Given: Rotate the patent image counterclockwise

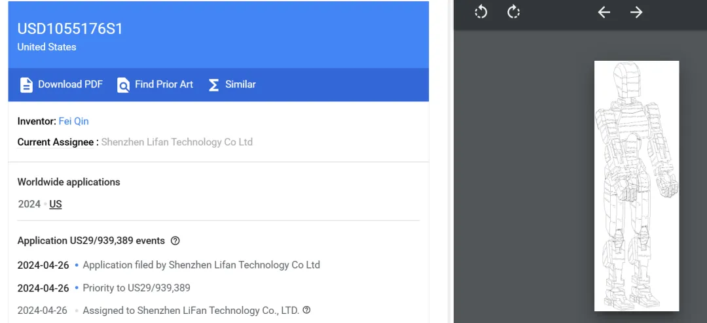Looking at the screenshot, I should 481,12.
